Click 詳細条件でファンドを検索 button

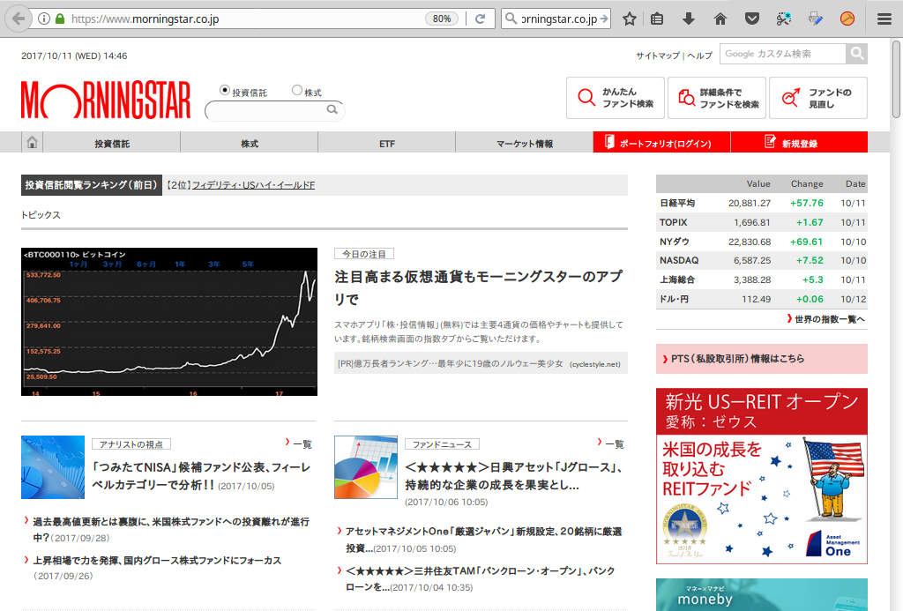click(x=717, y=98)
